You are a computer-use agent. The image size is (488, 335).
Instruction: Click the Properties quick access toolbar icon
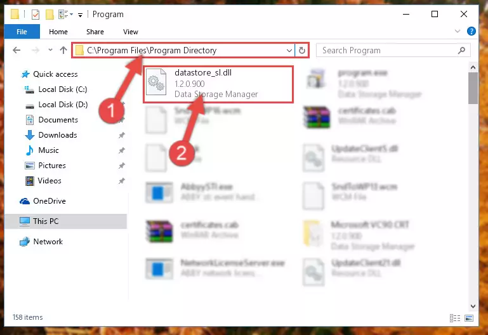click(35, 15)
